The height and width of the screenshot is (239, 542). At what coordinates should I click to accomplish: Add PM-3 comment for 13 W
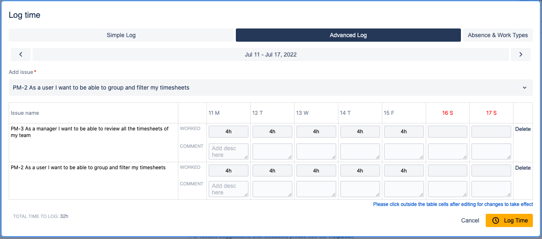[x=316, y=151]
